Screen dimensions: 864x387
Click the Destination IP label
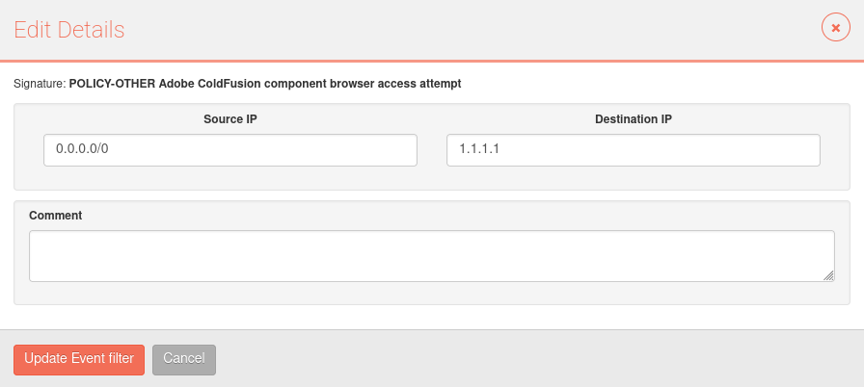[x=634, y=119]
